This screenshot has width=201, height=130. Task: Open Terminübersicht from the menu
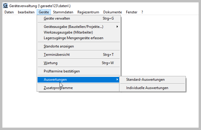point(57,55)
